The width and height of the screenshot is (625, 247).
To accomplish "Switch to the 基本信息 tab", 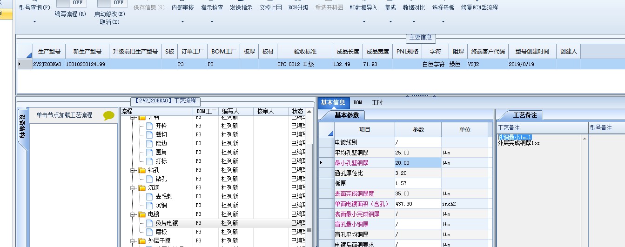I will pyautogui.click(x=333, y=102).
